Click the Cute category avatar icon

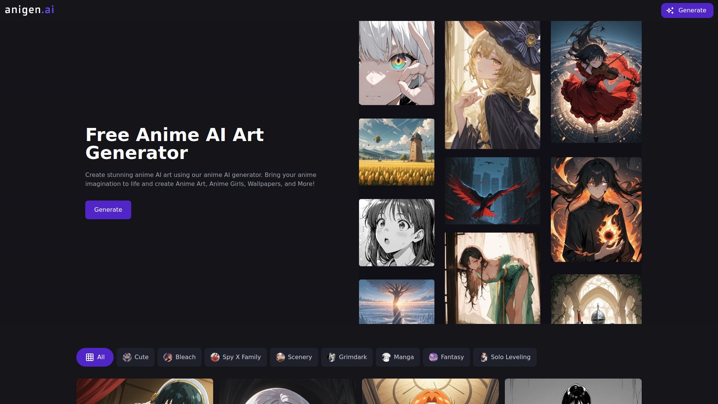[127, 357]
